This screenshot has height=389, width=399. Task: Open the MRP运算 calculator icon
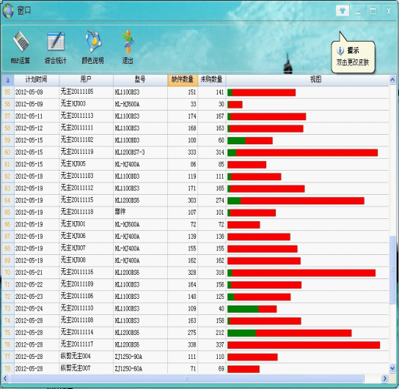(x=21, y=42)
